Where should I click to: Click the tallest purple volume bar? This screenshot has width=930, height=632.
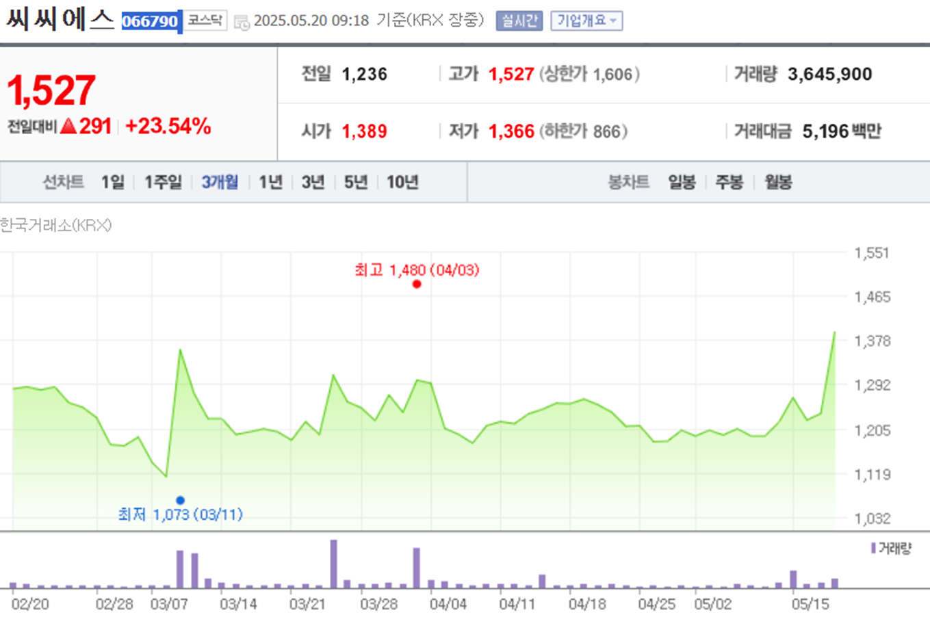(x=334, y=564)
